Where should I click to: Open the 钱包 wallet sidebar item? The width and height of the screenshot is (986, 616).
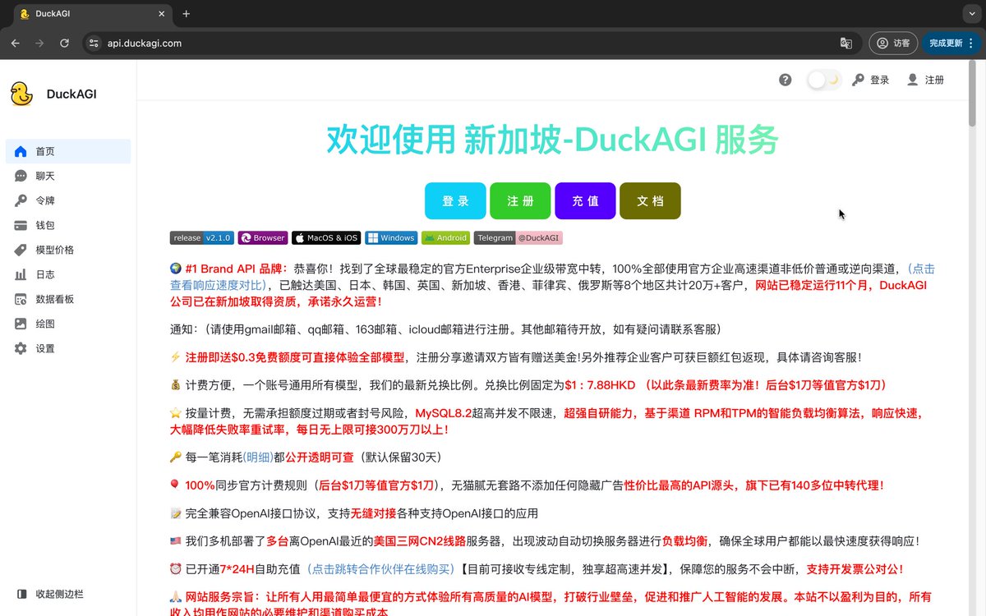pyautogui.click(x=68, y=225)
